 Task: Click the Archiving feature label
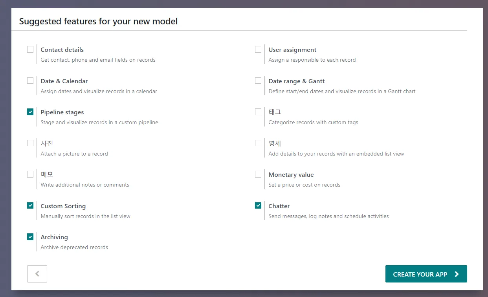(x=54, y=237)
